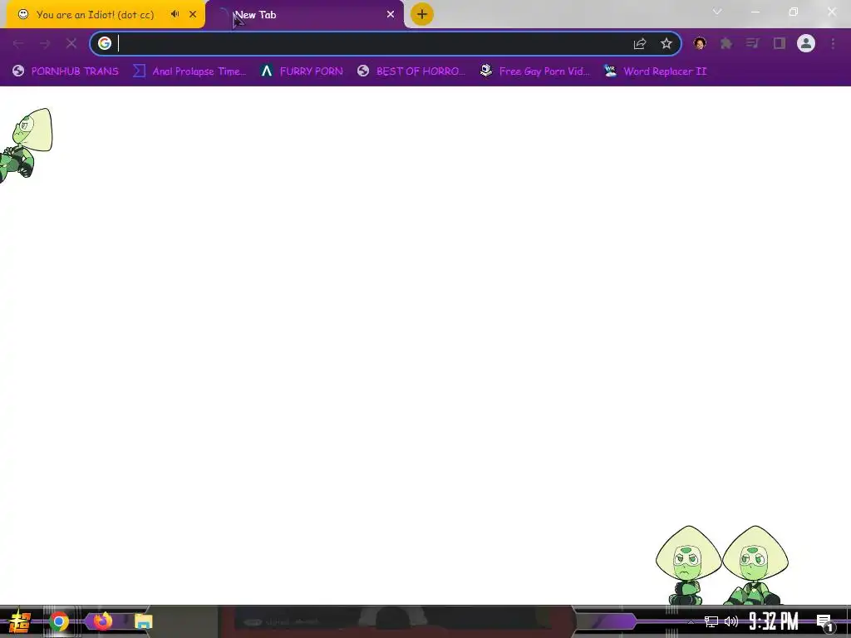Open the avatar extension icon
The height and width of the screenshot is (638, 851).
700,43
